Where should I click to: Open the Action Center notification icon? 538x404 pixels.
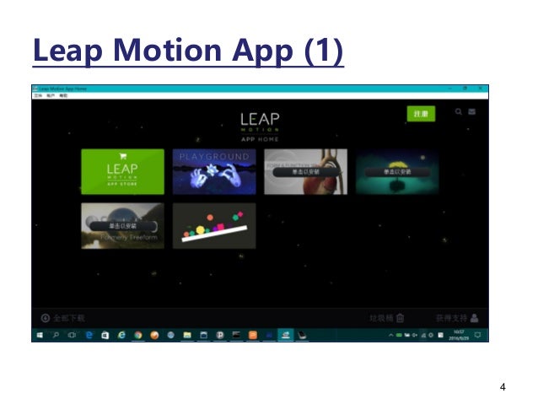click(x=477, y=335)
